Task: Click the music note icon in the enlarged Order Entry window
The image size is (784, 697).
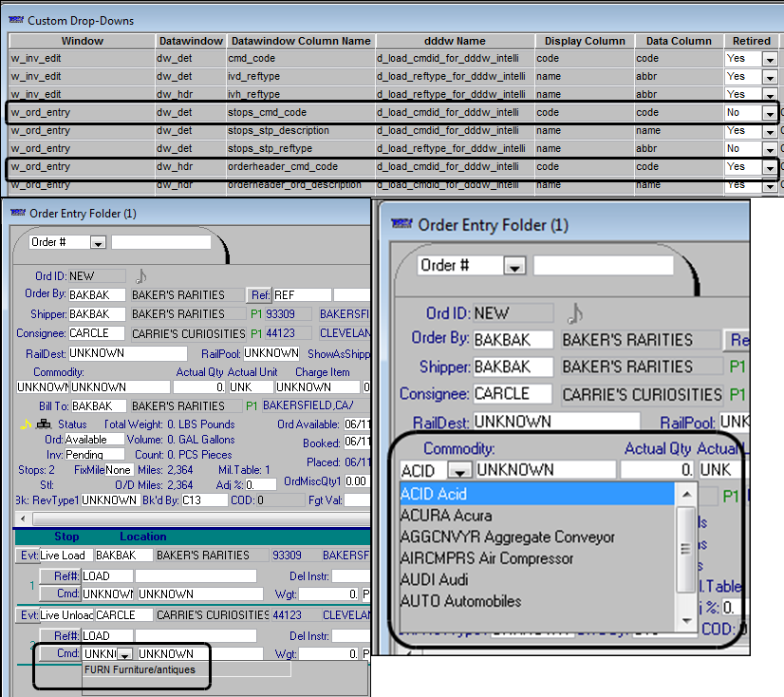Action: click(574, 312)
